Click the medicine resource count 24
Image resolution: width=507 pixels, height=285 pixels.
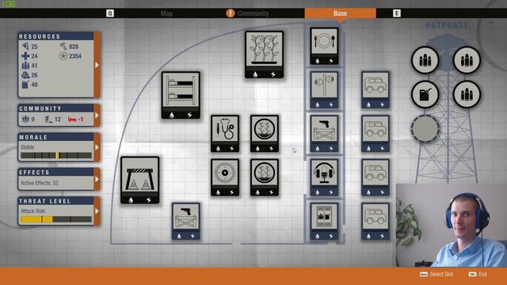click(34, 56)
